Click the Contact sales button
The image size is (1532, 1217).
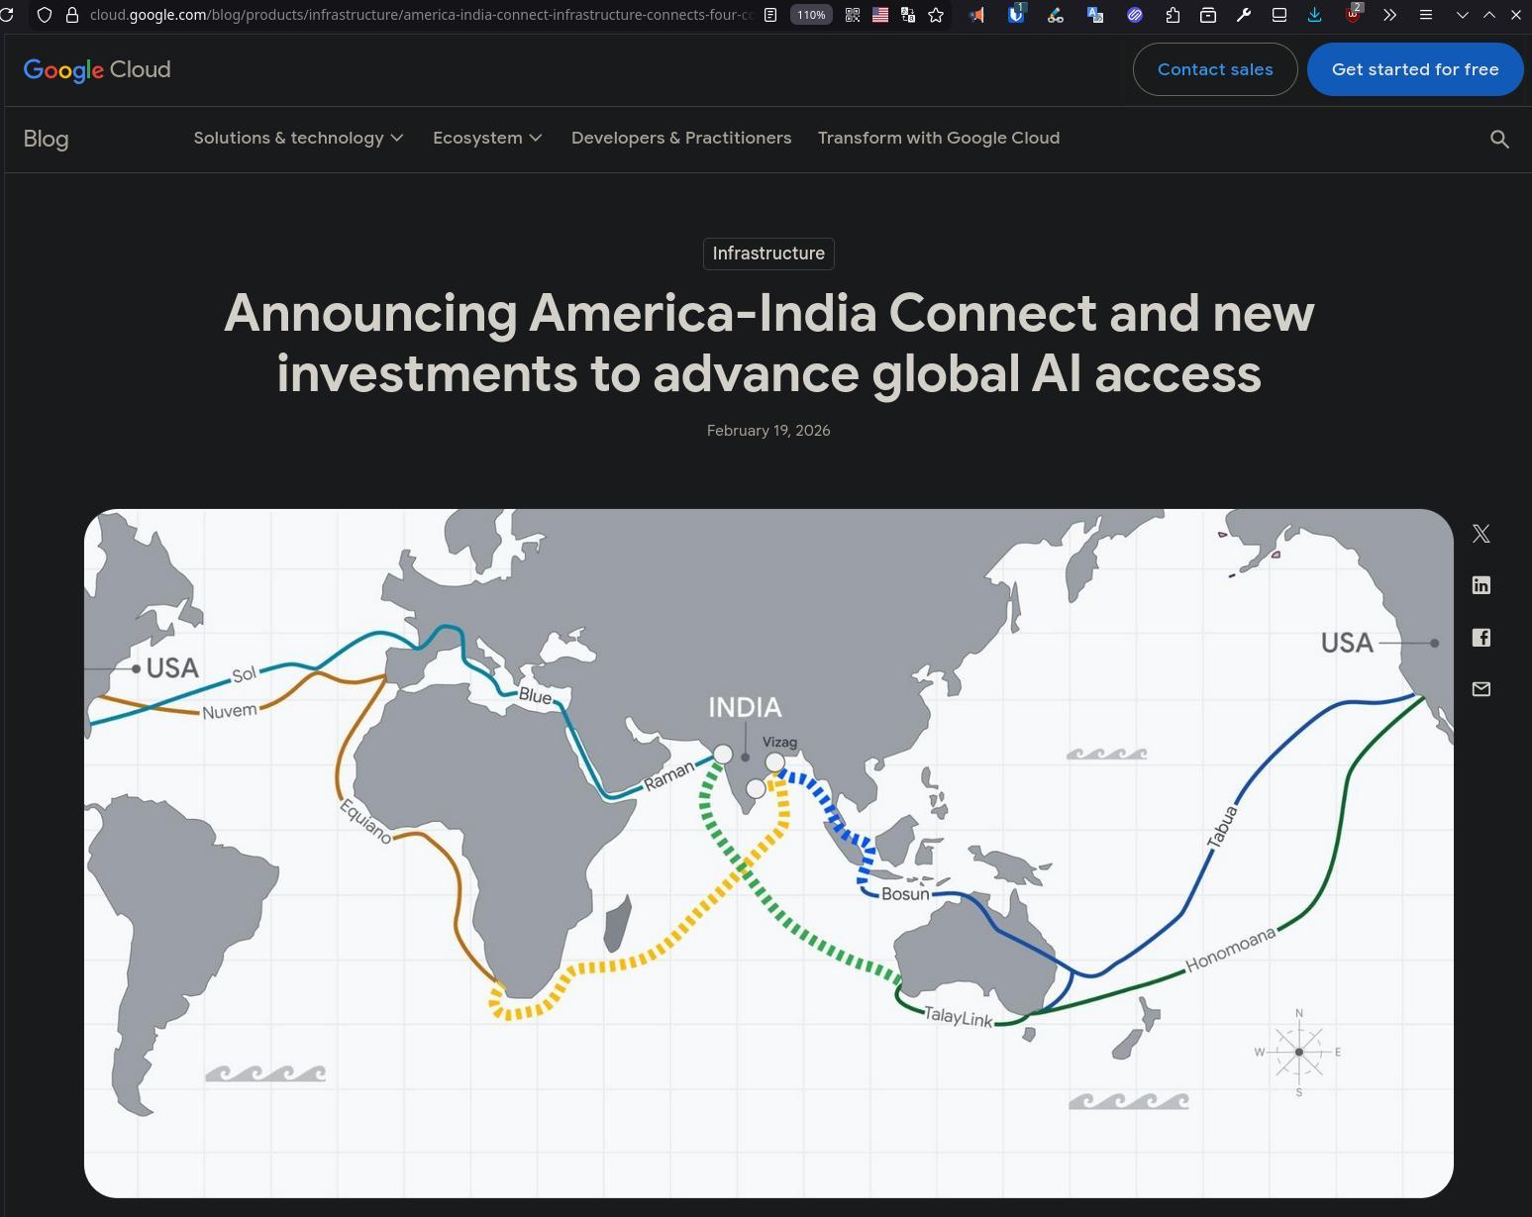point(1214,69)
